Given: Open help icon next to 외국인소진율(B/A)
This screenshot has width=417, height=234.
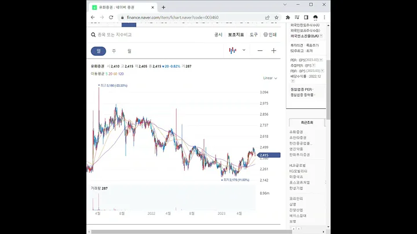Looking at the screenshot, I should click(321, 36).
